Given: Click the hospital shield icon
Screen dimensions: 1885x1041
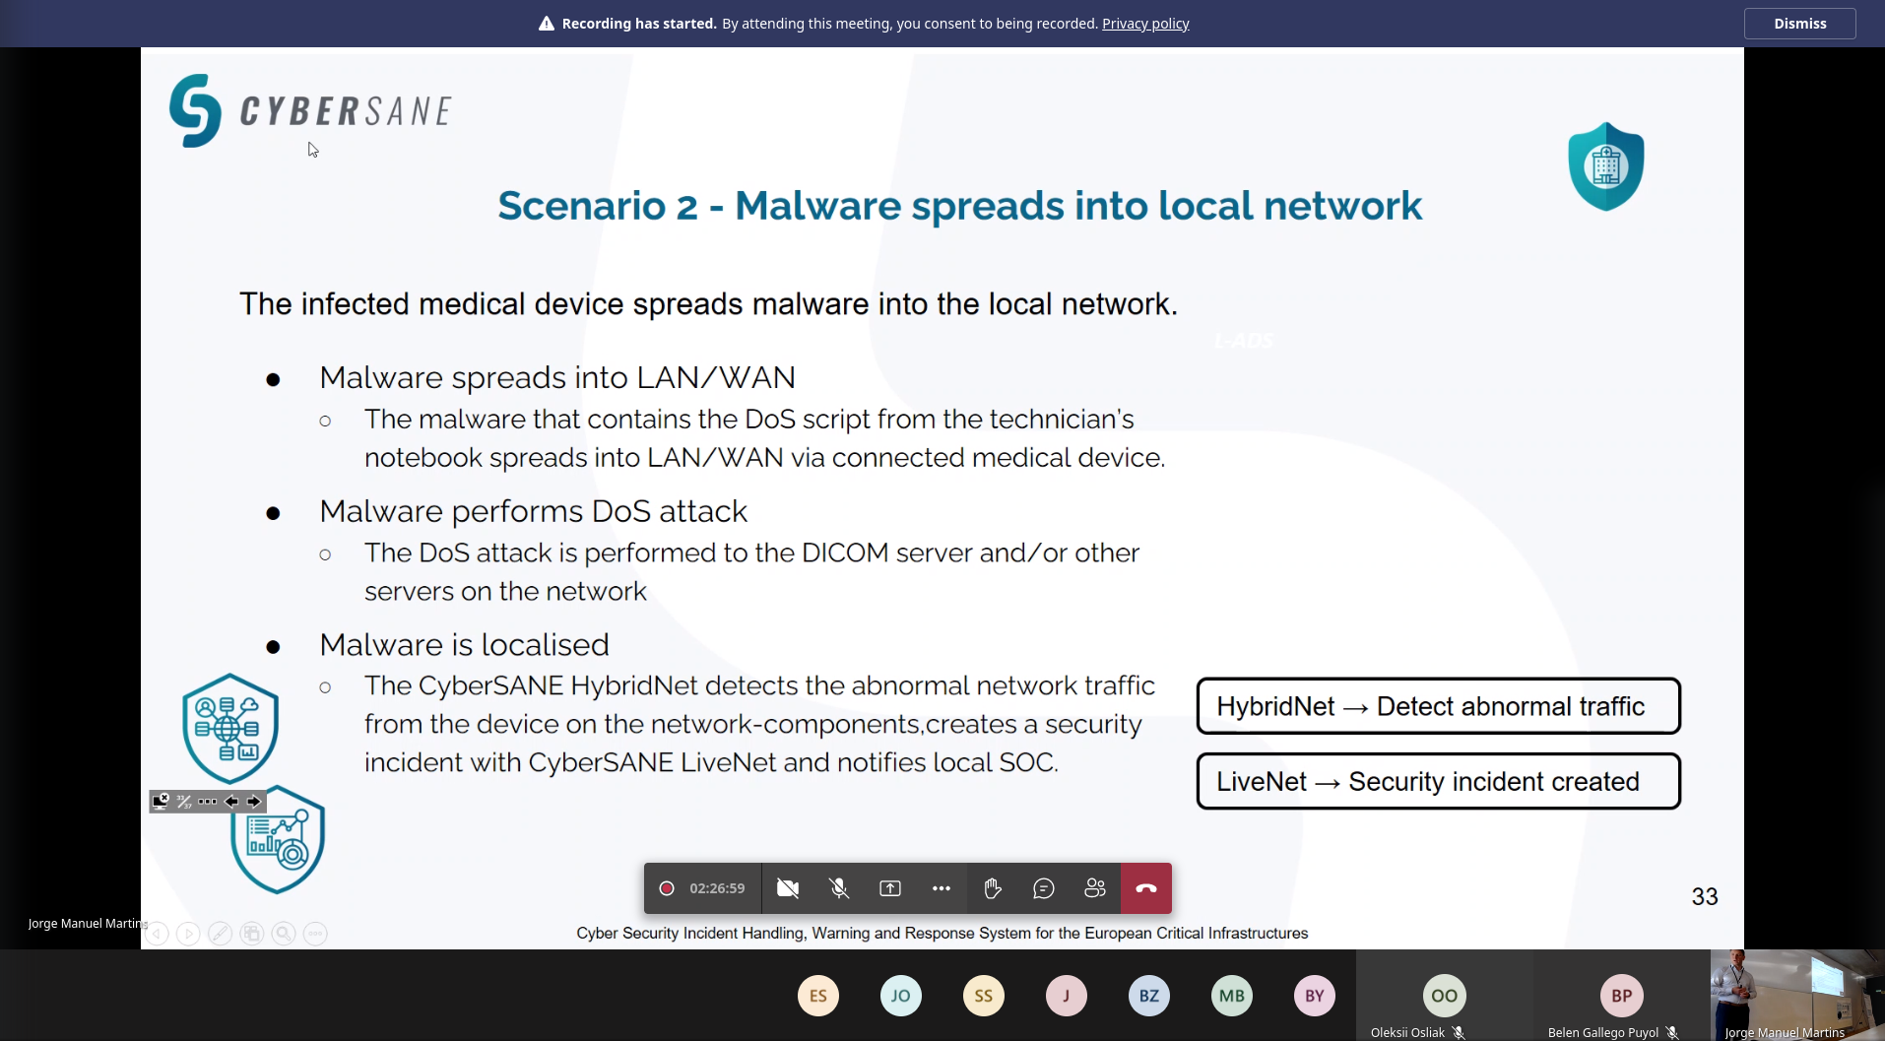Looking at the screenshot, I should click(1606, 166).
